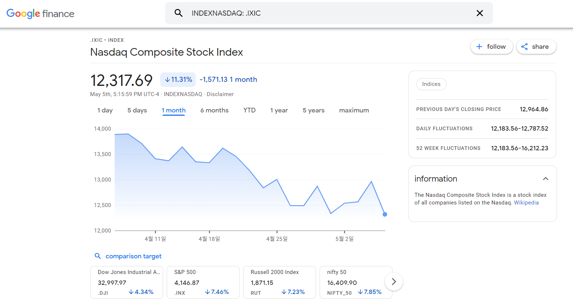Viewport: 573px width, 302px height.
Task: Select the 1 day range tab
Action: pos(105,110)
